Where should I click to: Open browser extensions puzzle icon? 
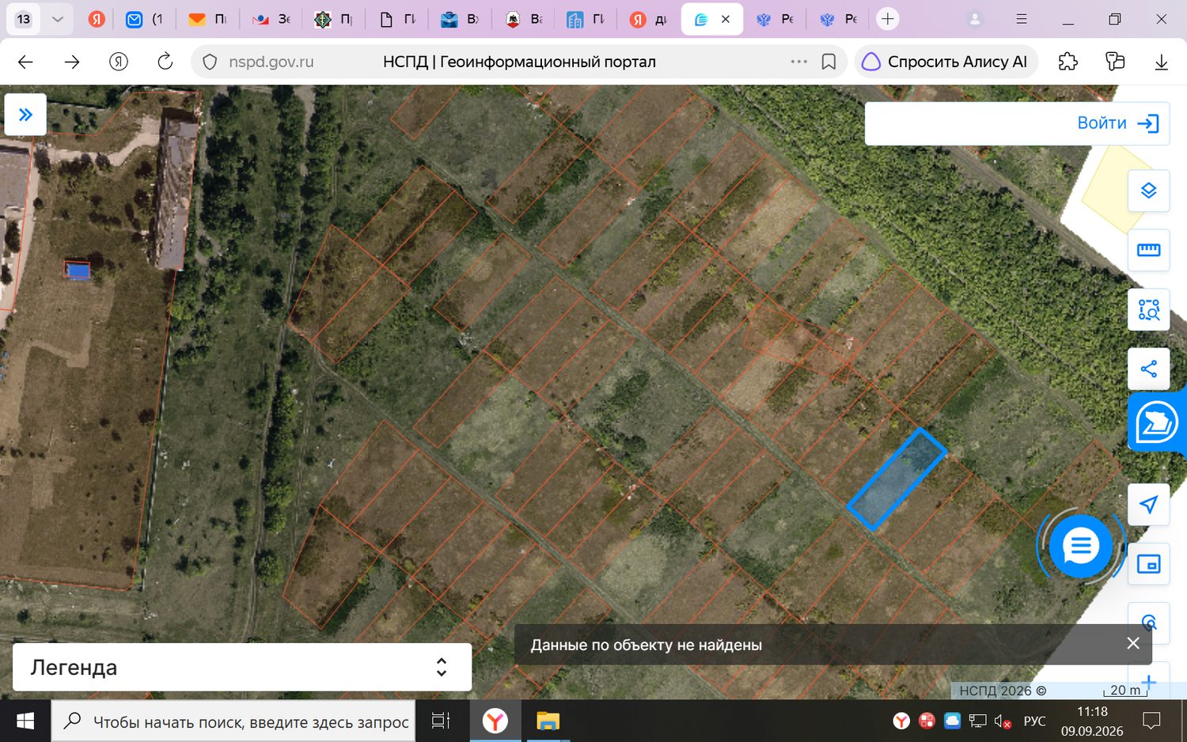tap(1068, 62)
